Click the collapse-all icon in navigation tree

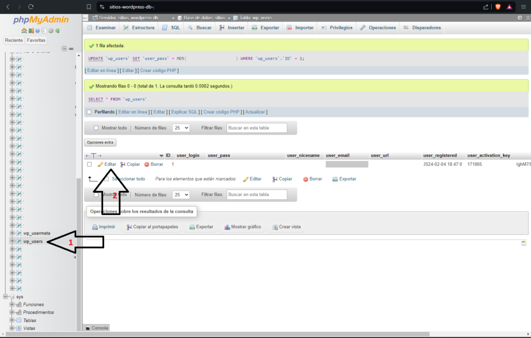click(64, 49)
